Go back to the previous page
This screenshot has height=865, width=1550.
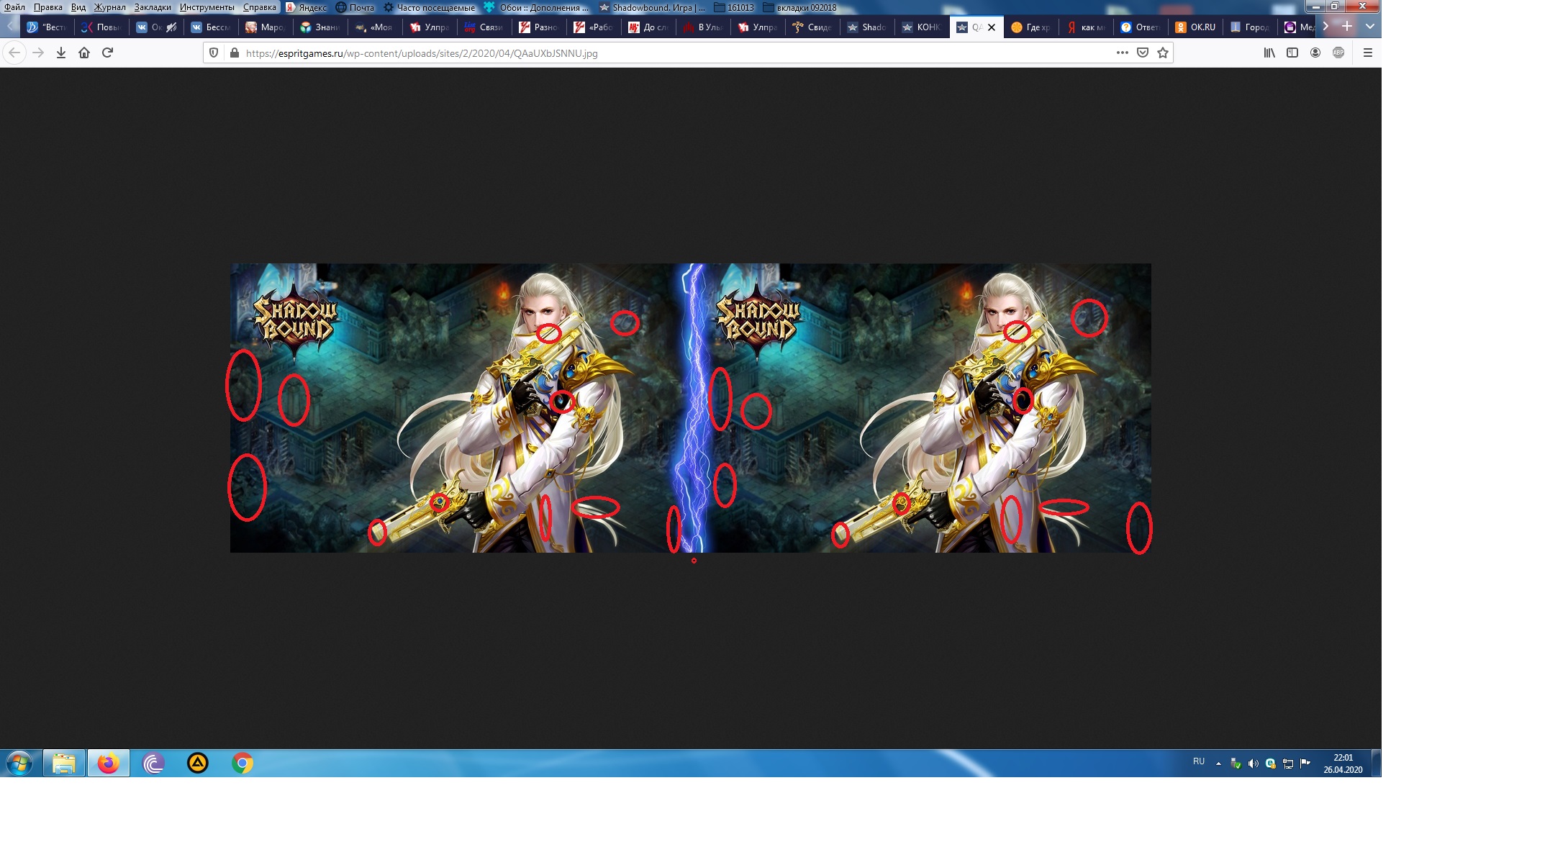click(x=14, y=53)
